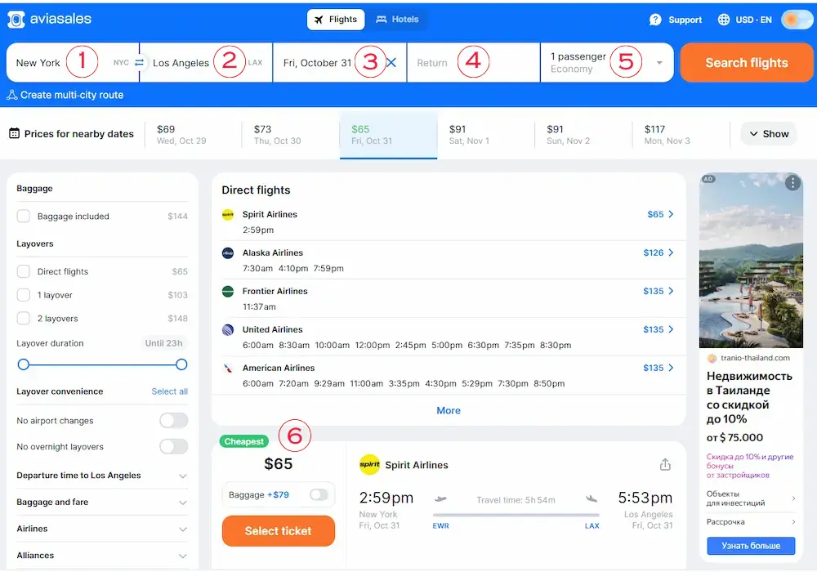This screenshot has width=817, height=572.
Task: Click the Spirit Airlines logo in direct flights
Action: [x=228, y=215]
